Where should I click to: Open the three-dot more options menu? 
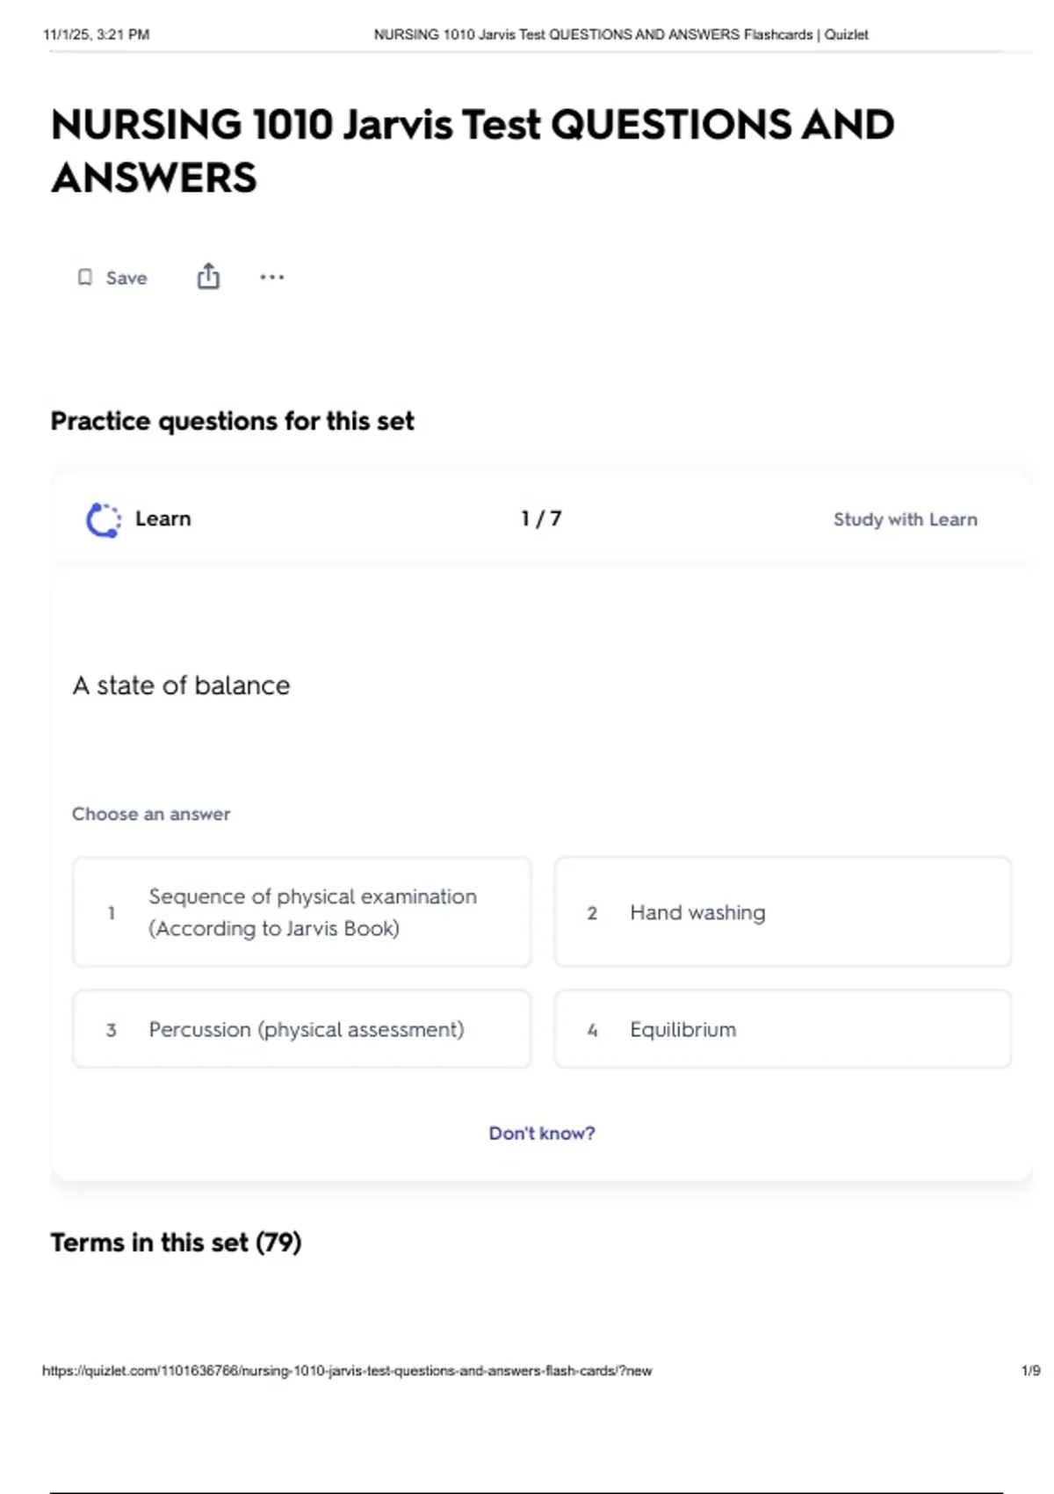pyautogui.click(x=271, y=277)
